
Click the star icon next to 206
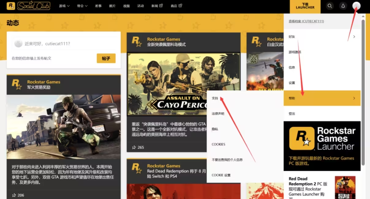[x=14, y=195]
